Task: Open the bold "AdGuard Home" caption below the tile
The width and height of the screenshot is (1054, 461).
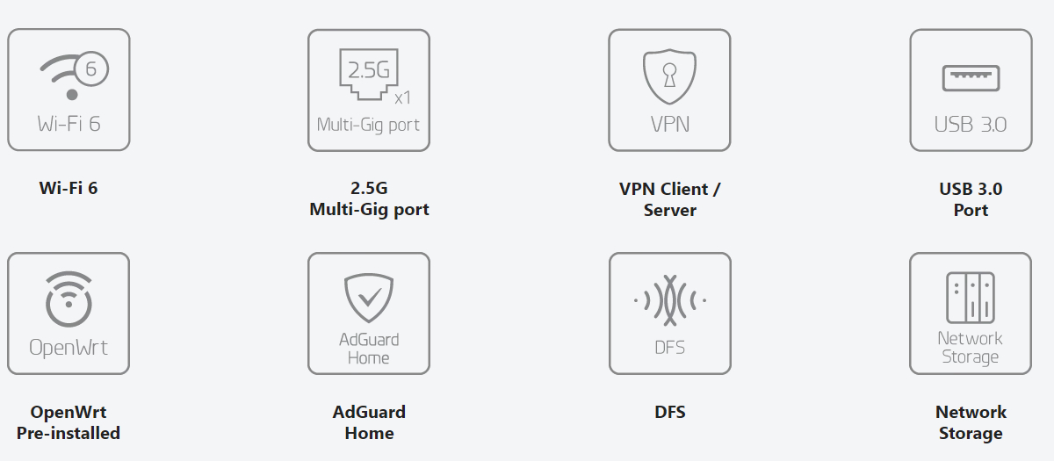Action: pyautogui.click(x=369, y=422)
